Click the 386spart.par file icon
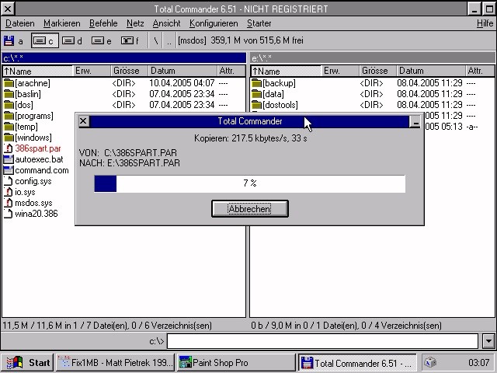Viewport: 497px width, 373px height. tap(9, 148)
